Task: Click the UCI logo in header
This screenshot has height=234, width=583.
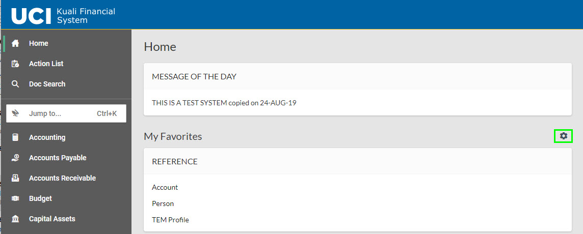Action: 31,15
